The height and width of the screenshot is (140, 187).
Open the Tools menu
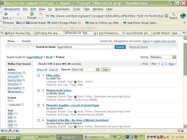76,9
